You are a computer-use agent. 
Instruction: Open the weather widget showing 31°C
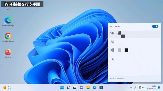7,87
